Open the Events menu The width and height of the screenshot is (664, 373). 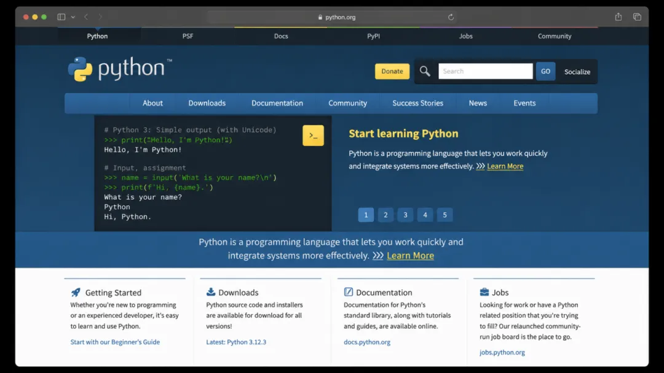point(524,103)
